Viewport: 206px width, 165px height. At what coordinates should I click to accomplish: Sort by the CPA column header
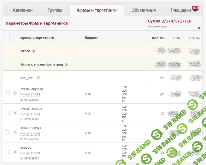[177, 38]
